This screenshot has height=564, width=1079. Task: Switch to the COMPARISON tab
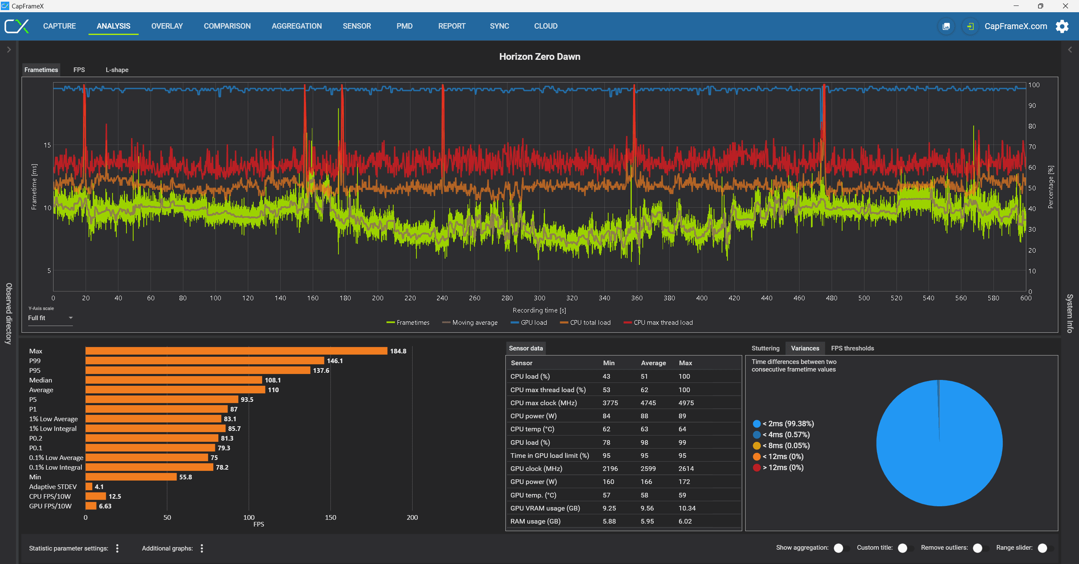(x=227, y=26)
